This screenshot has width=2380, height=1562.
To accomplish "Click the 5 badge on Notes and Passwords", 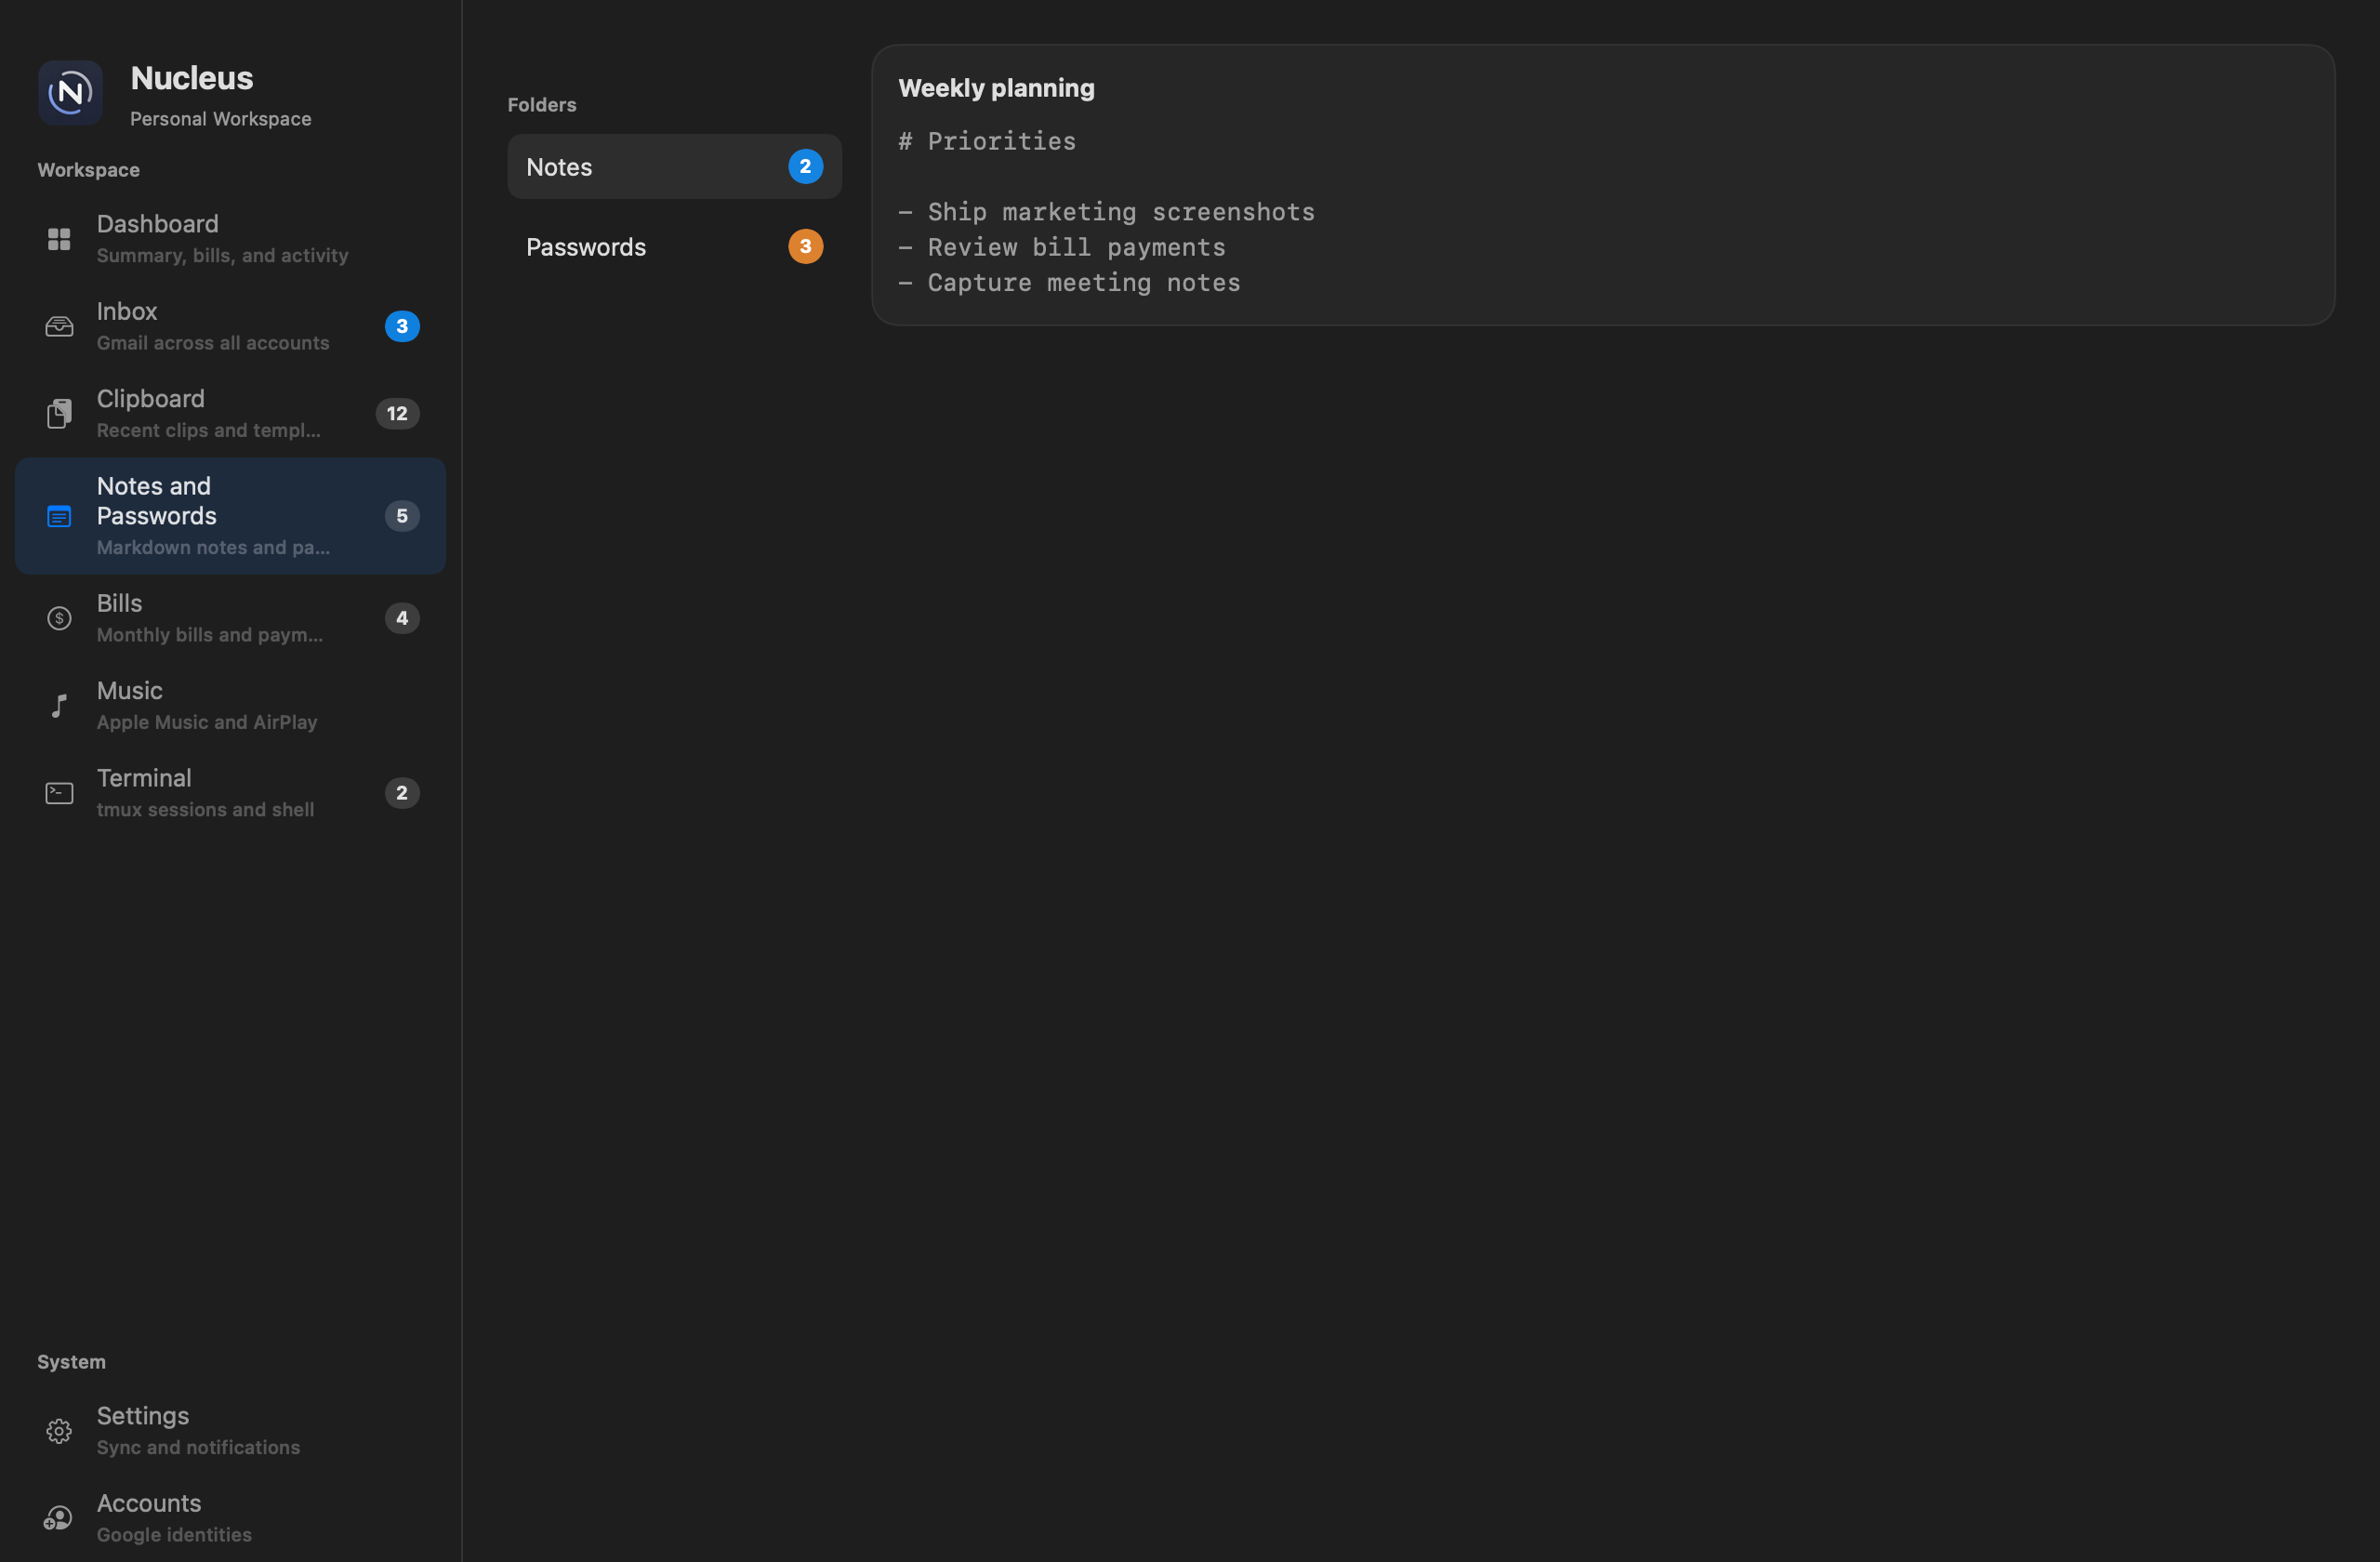I will click(x=402, y=516).
